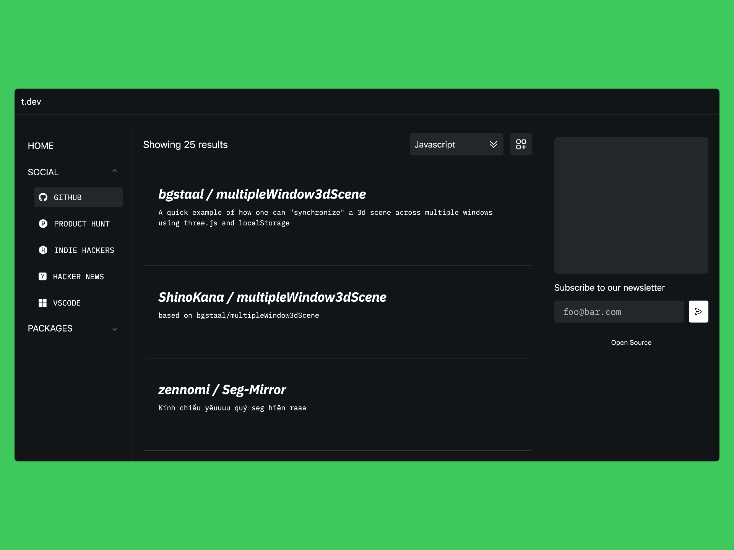Click the foo@bar.com email input field
734x550 pixels.
point(619,311)
